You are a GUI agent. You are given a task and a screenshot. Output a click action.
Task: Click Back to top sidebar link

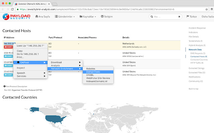coord(193,89)
